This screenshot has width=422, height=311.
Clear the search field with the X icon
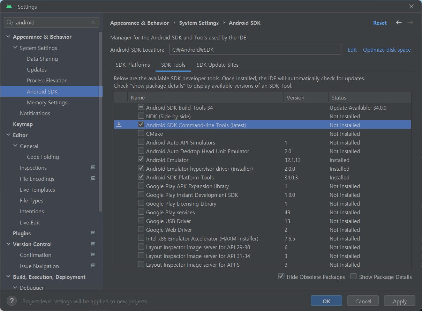93,22
